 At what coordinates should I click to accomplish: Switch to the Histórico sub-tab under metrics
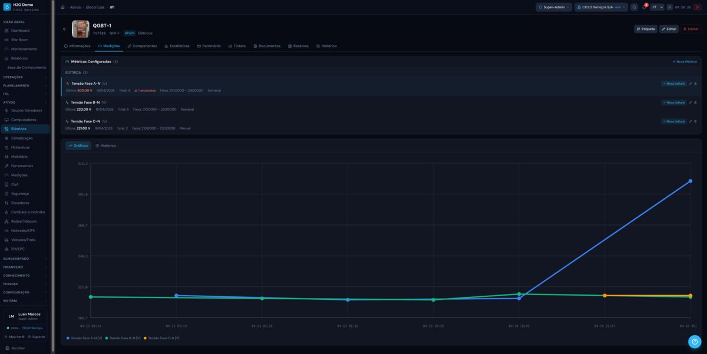coord(105,145)
